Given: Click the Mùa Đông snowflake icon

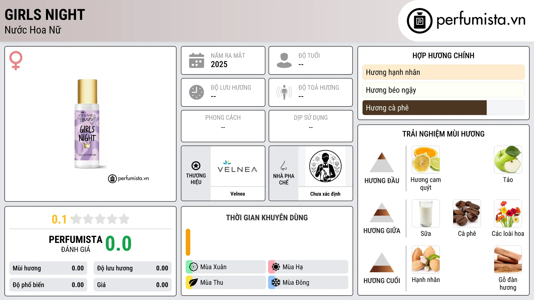Looking at the screenshot, I should pos(276,283).
